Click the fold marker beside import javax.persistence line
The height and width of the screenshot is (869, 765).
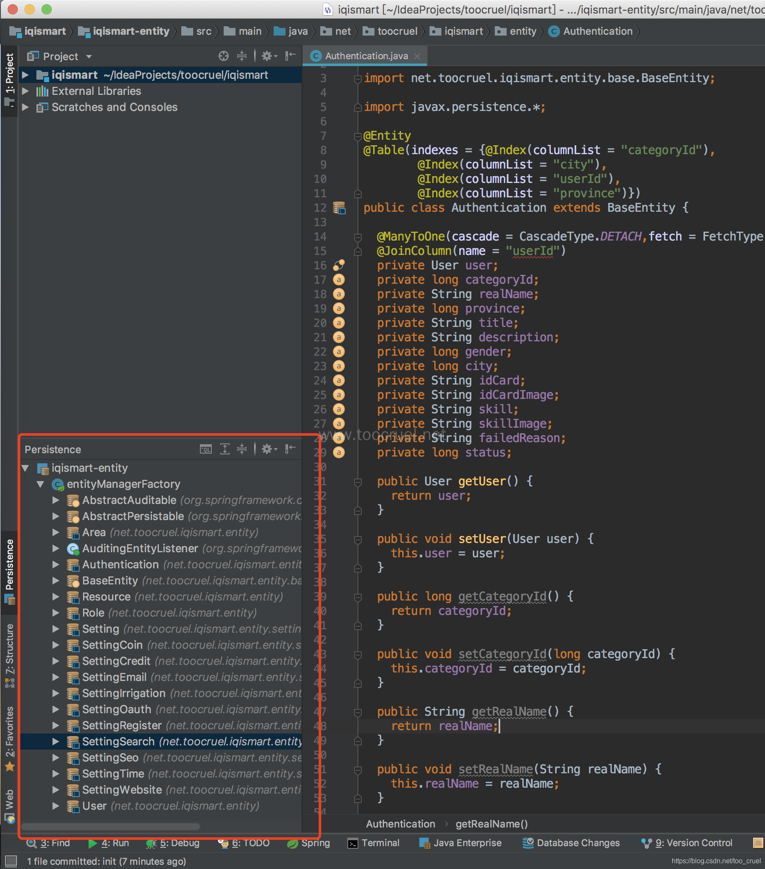pyautogui.click(x=358, y=107)
